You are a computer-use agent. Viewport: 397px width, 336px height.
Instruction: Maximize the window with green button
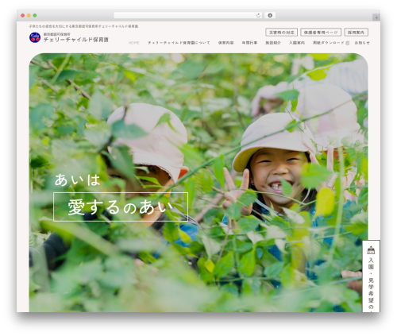tap(35, 16)
